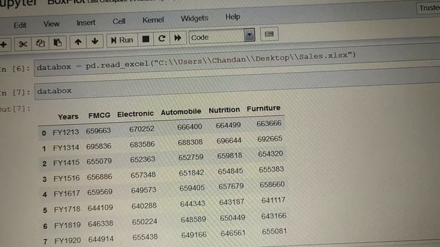
Task: Click the FY1819 year cell
Action: tap(67, 225)
